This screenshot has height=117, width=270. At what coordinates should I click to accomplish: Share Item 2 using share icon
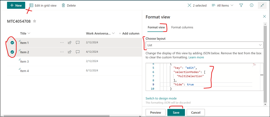click(x=70, y=52)
